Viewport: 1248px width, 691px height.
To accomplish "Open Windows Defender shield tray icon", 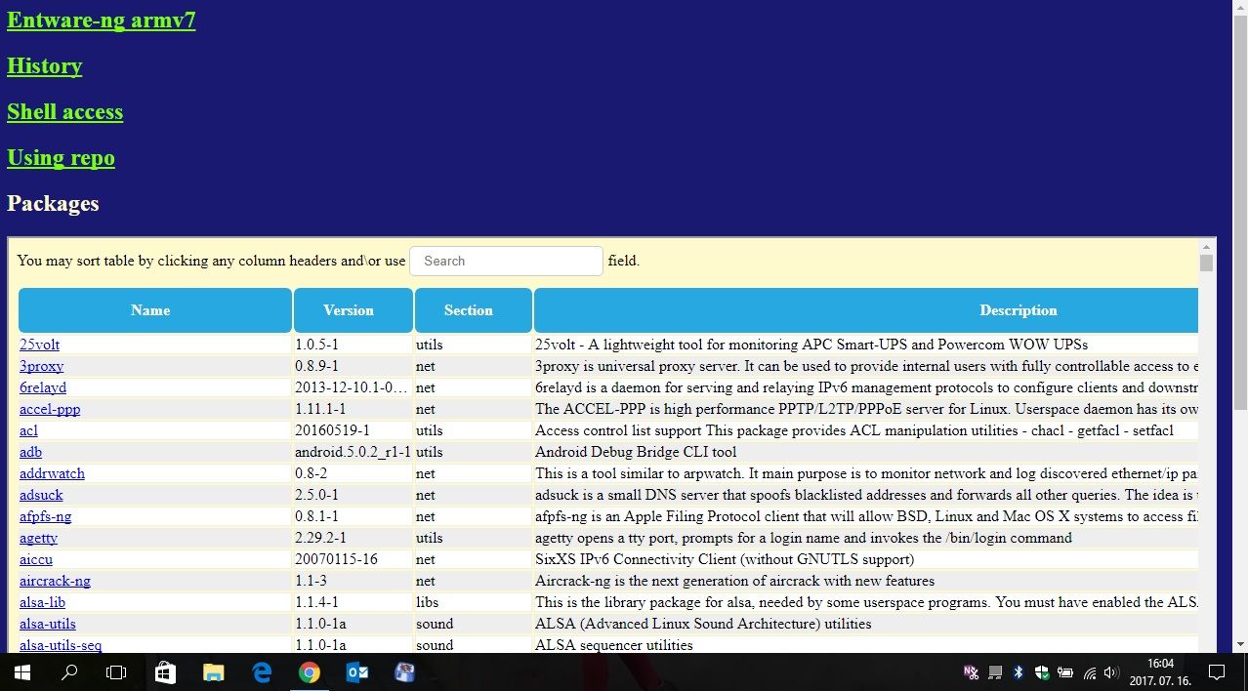I will point(1041,672).
